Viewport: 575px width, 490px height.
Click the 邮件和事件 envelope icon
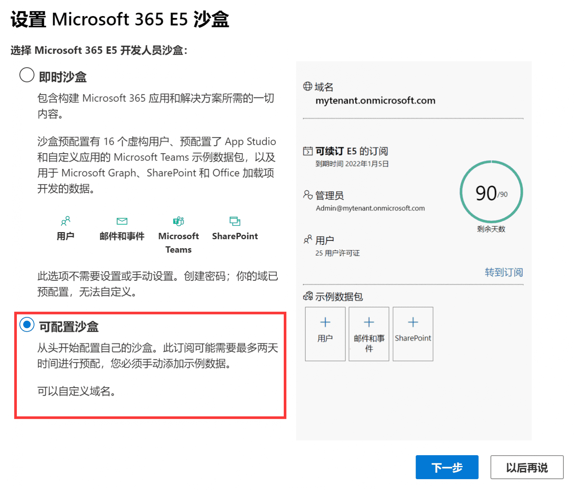[x=122, y=221]
